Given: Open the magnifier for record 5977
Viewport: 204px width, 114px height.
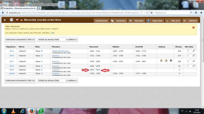Looking at the screenshot, I should coord(194,61).
